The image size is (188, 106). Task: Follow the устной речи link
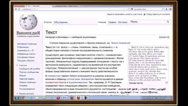pyautogui.click(x=73, y=79)
